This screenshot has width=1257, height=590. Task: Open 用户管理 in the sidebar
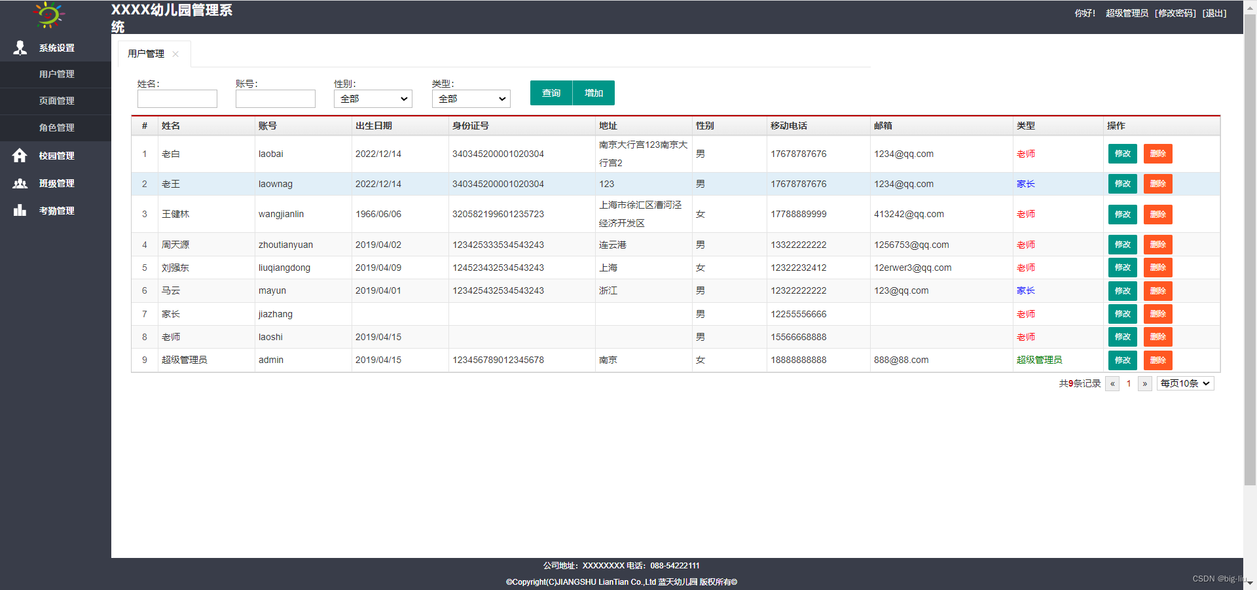(56, 75)
